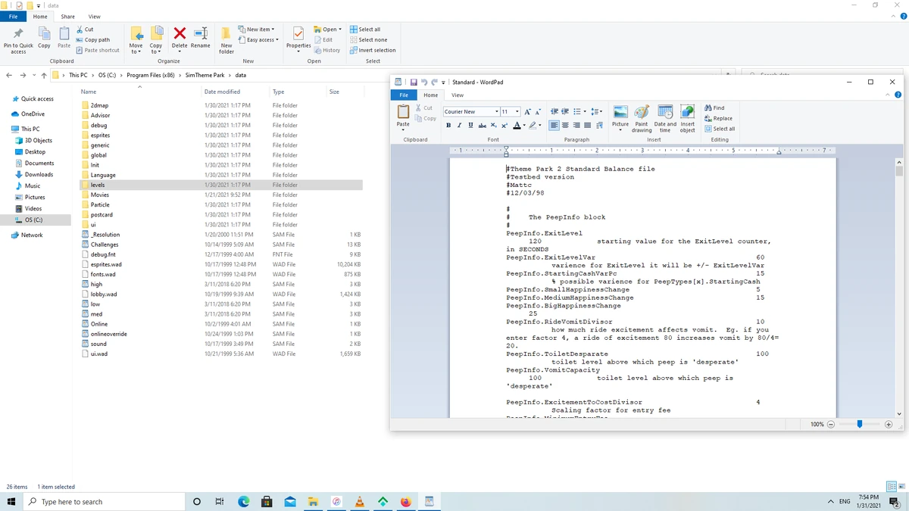909x511 pixels.
Task: Click the Pin to Quick access icon
Action: tap(17, 39)
